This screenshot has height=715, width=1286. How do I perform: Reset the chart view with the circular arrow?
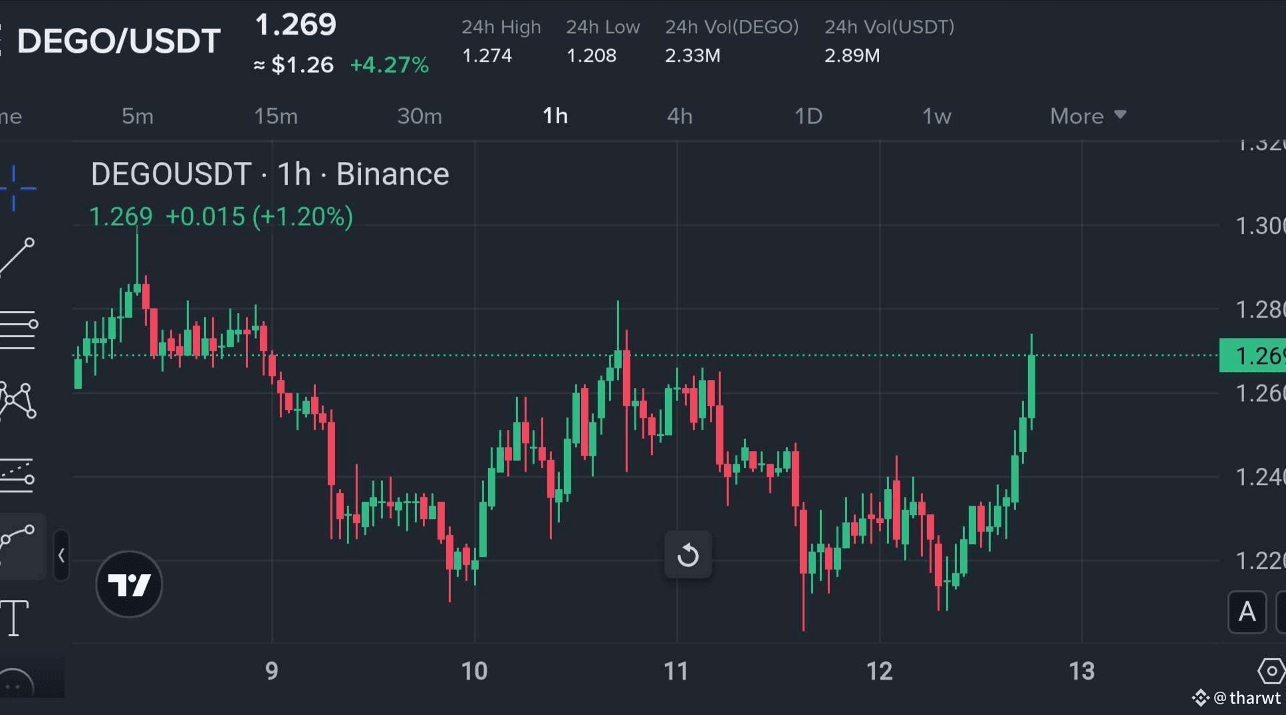point(688,555)
